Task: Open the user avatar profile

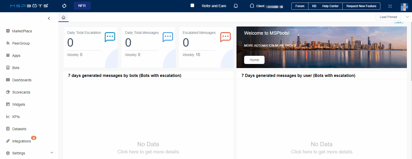Action: click(404, 7)
